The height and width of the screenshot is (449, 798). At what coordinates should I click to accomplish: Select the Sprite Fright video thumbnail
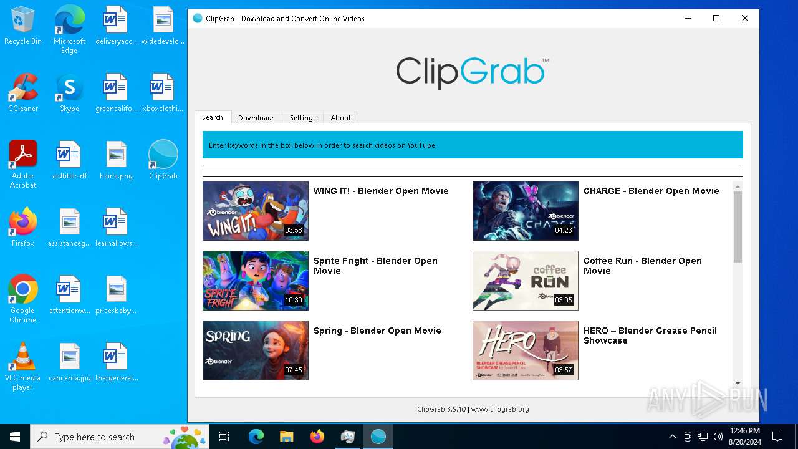(x=256, y=281)
